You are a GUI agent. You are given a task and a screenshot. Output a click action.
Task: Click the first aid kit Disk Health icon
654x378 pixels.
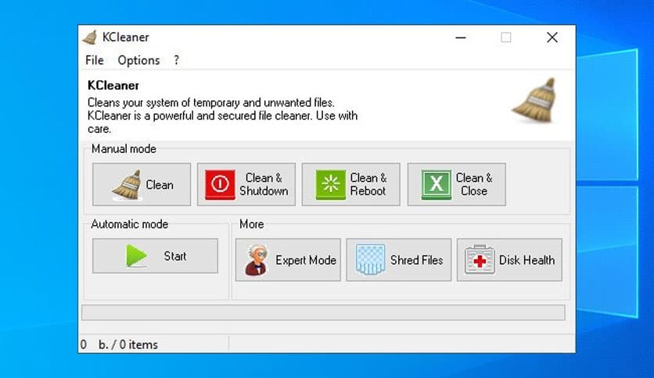pos(480,260)
